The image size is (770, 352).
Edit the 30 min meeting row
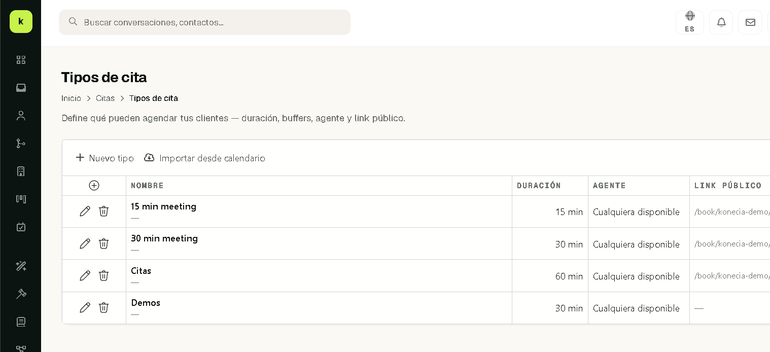(85, 243)
